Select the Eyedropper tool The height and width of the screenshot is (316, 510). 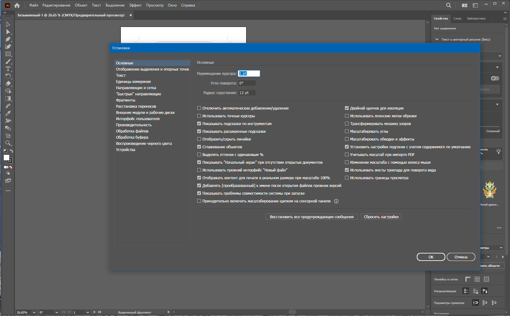[x=8, y=113]
